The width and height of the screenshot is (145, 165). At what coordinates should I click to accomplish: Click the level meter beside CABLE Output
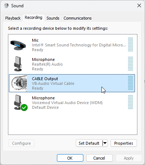130,83
